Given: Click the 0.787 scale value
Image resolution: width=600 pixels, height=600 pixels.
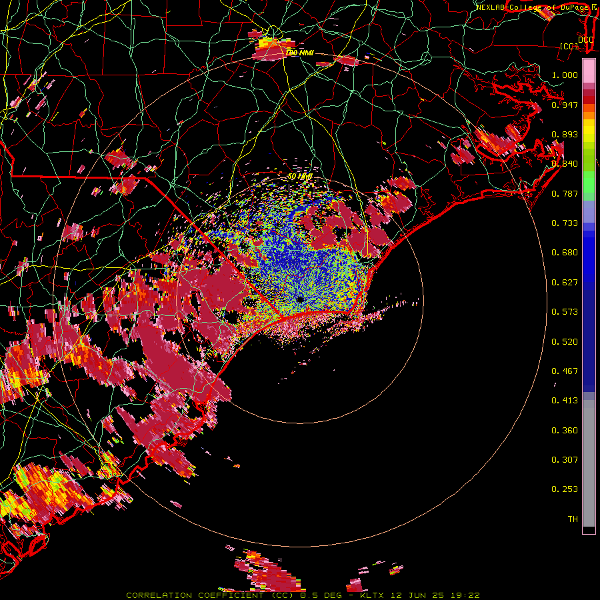Looking at the screenshot, I should (x=565, y=193).
